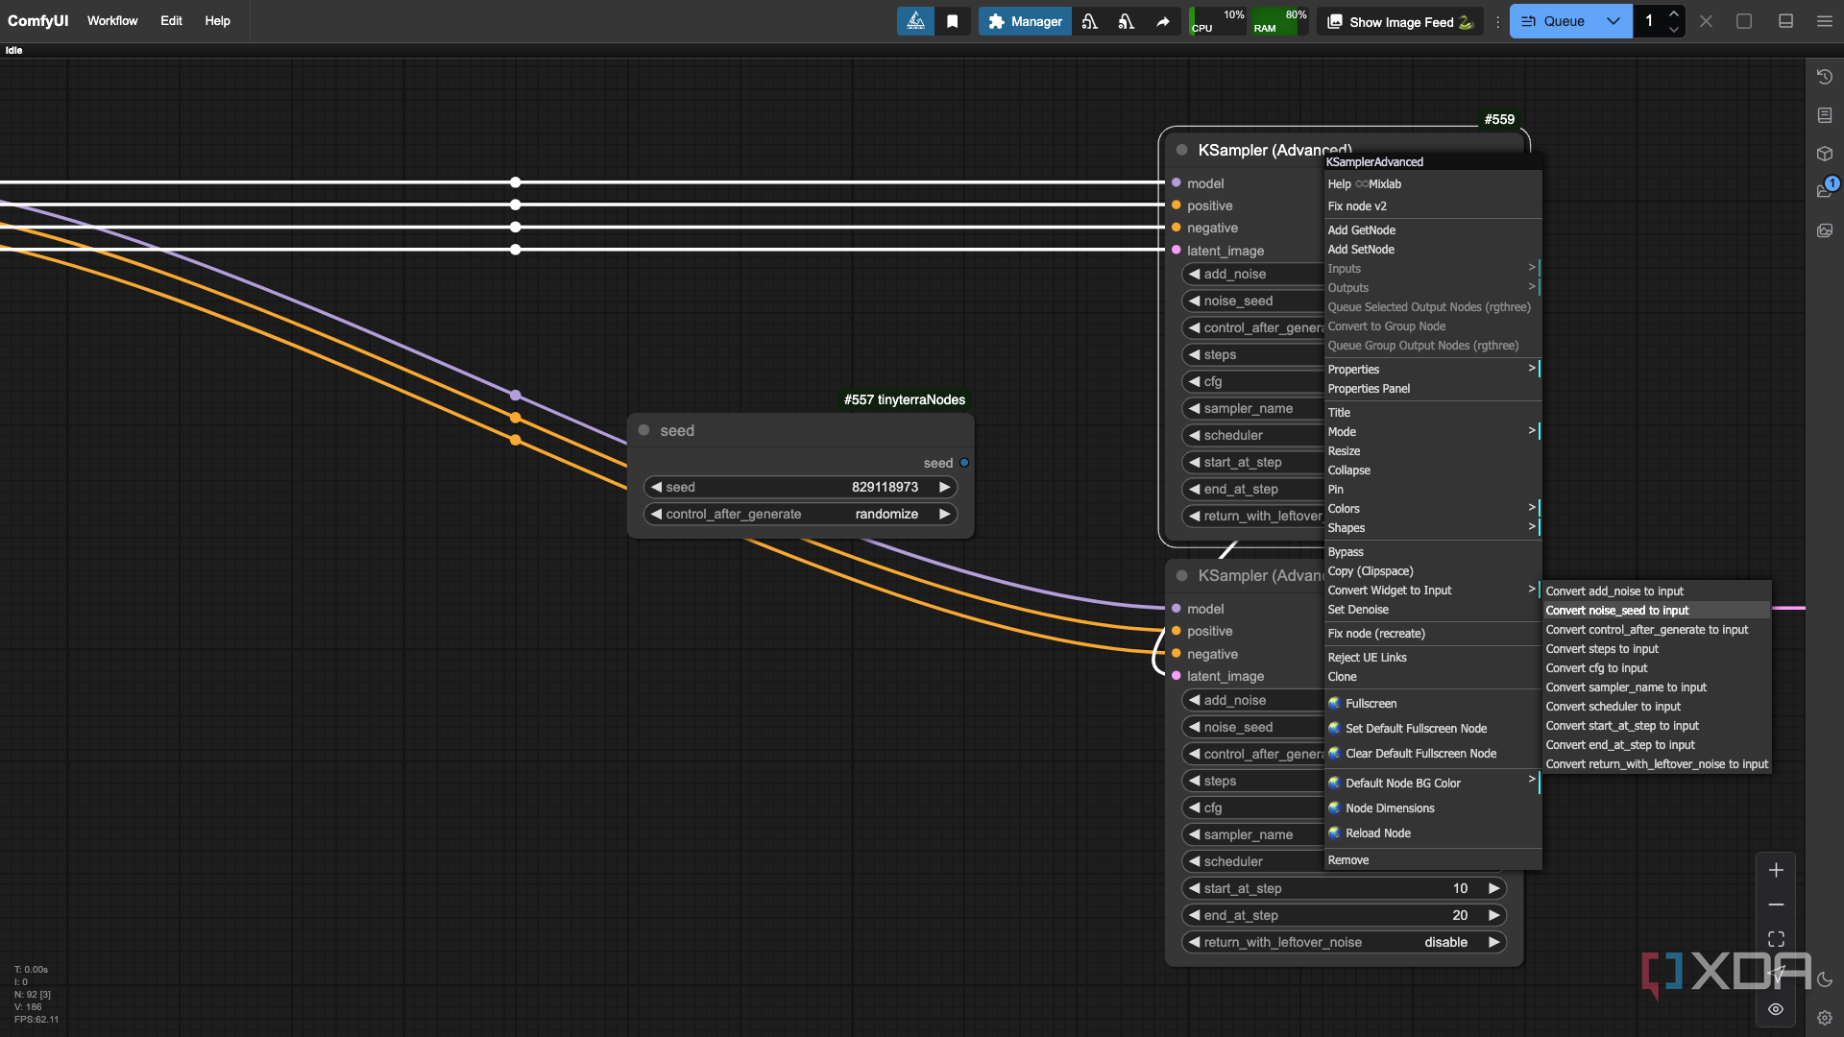Open the Workflow menu
This screenshot has height=1037, width=1844.
112,21
